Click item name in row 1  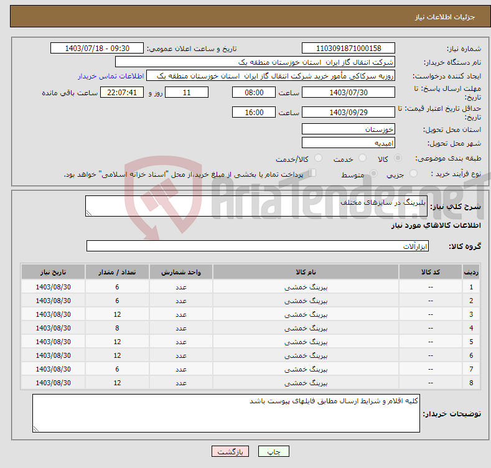point(306,287)
